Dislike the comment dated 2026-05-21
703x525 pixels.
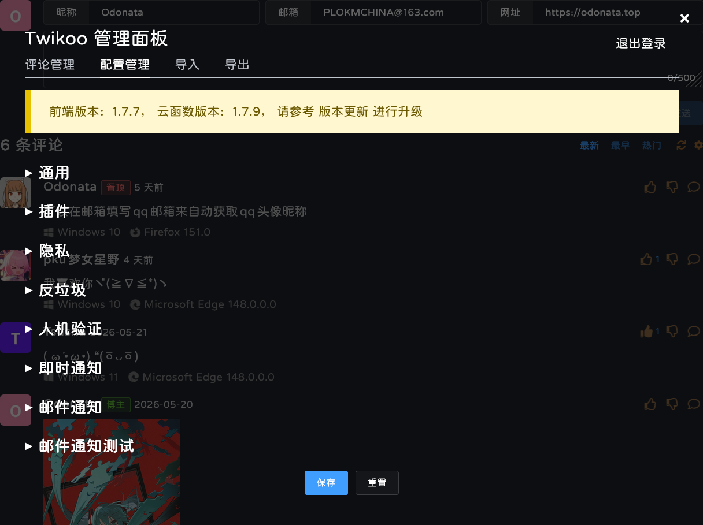pyautogui.click(x=672, y=332)
